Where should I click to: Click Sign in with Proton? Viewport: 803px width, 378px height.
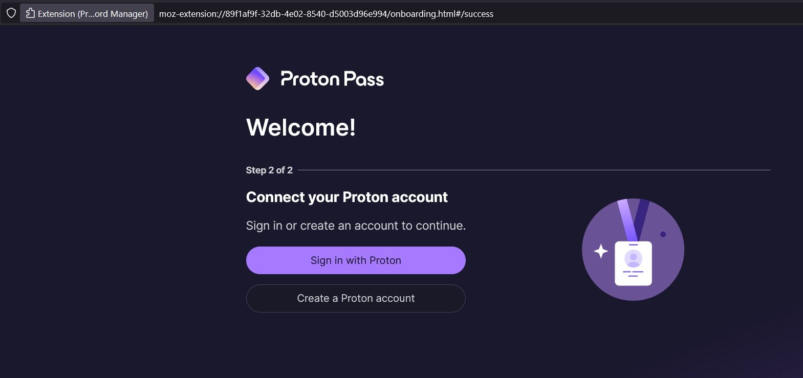[356, 260]
